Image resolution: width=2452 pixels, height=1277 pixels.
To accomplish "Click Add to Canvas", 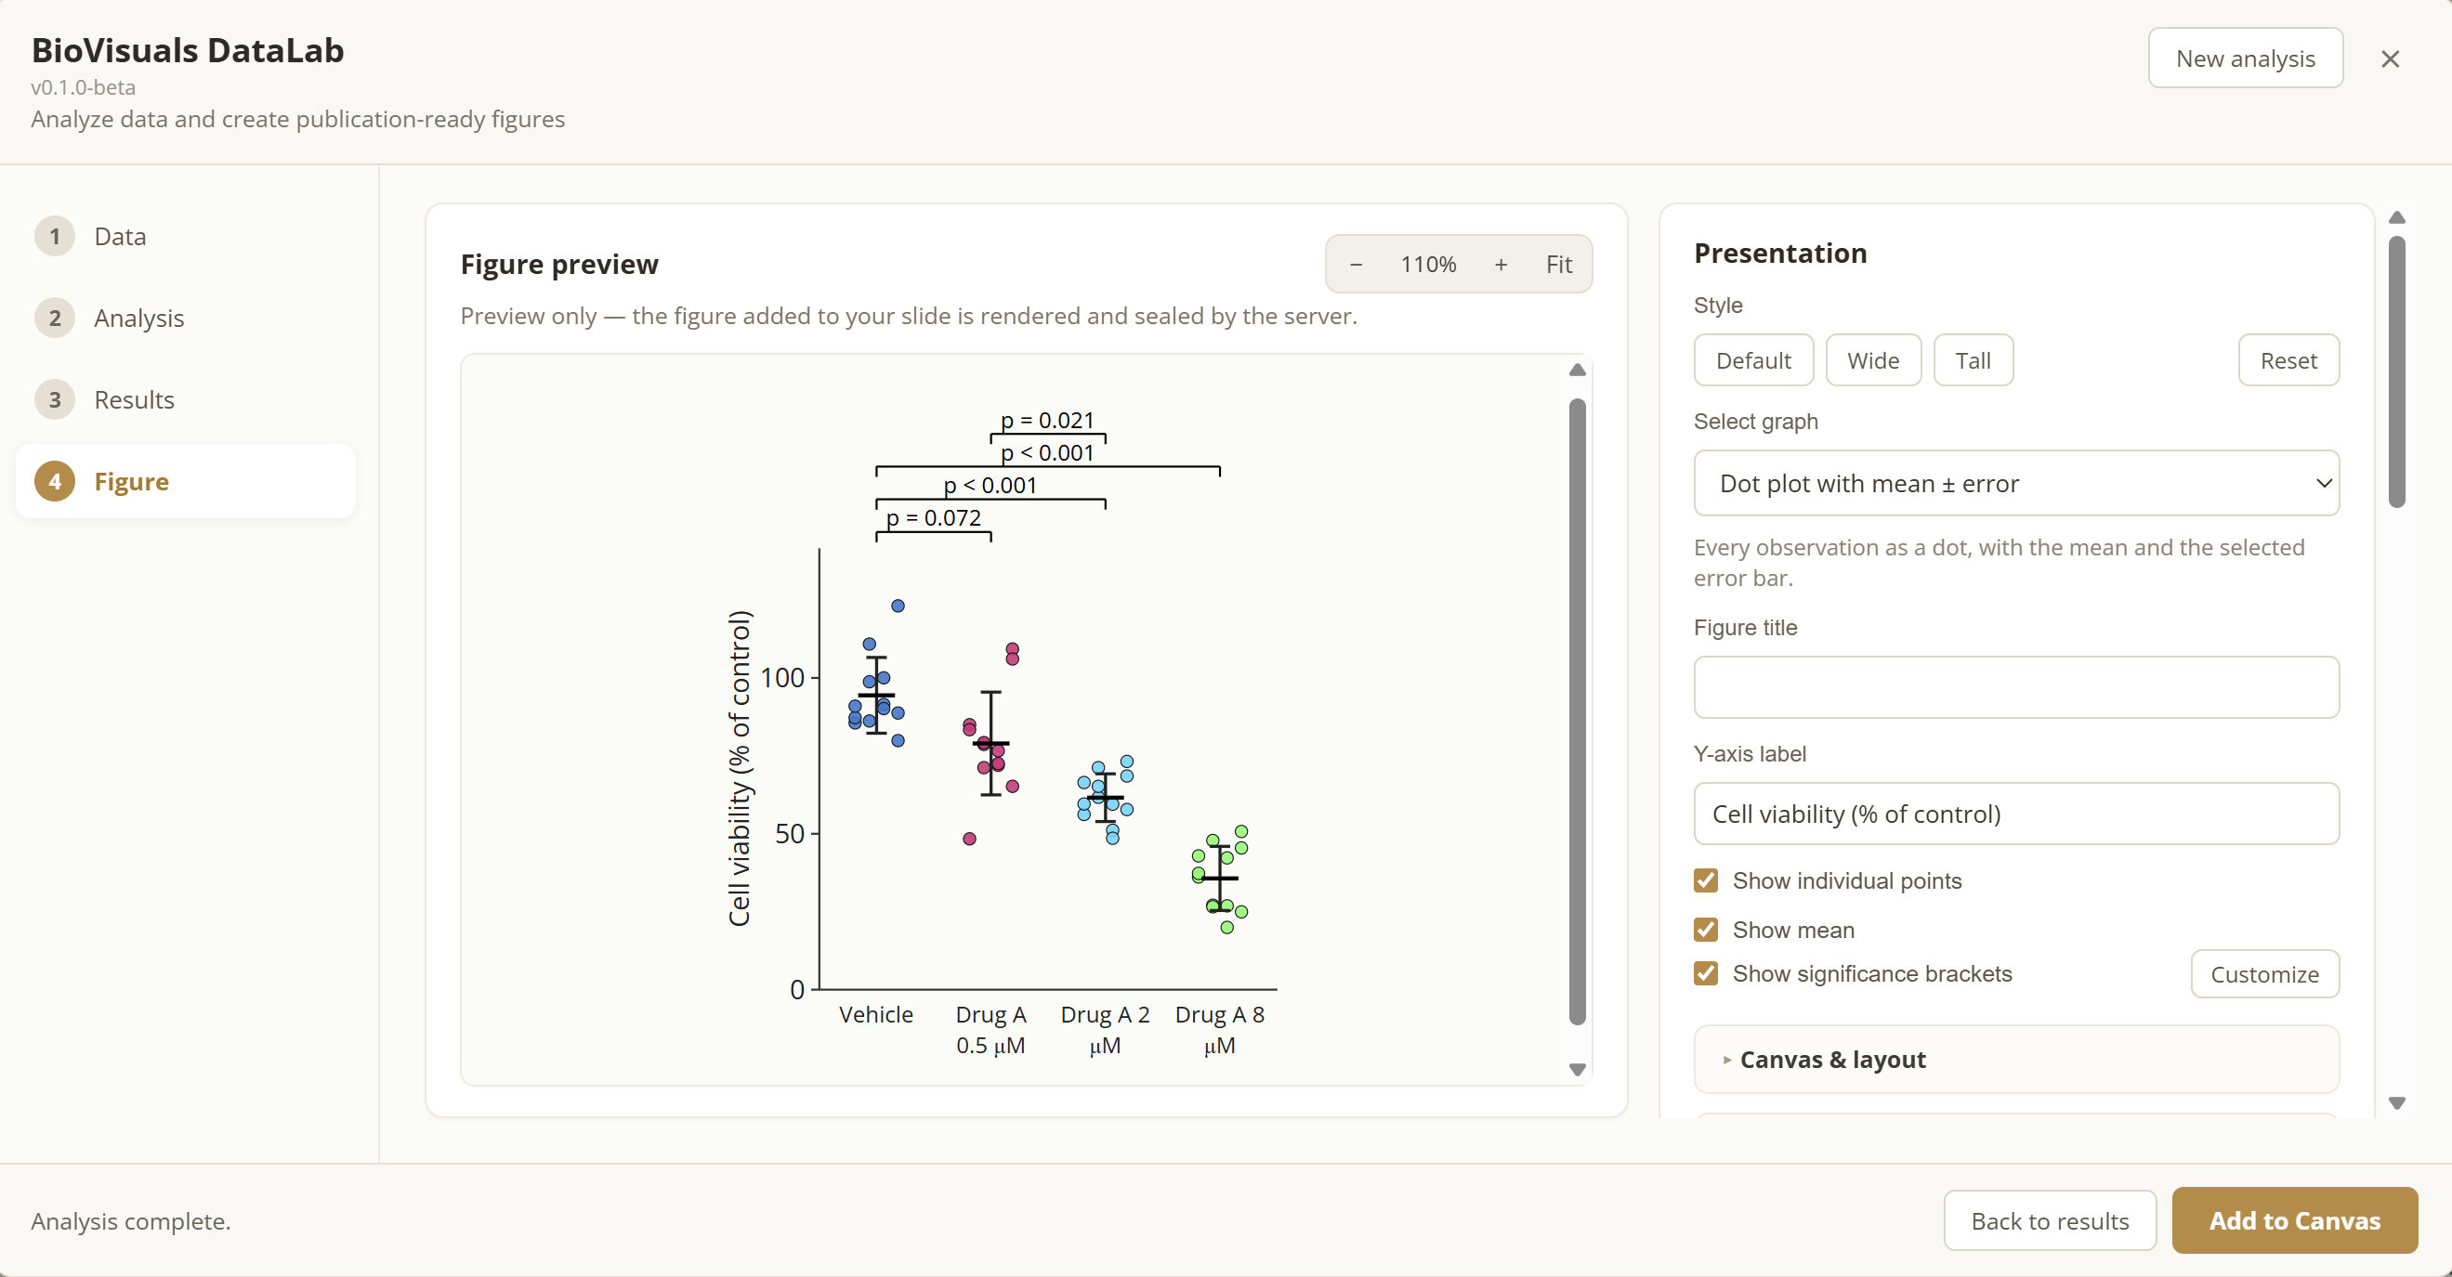I will coord(2294,1221).
